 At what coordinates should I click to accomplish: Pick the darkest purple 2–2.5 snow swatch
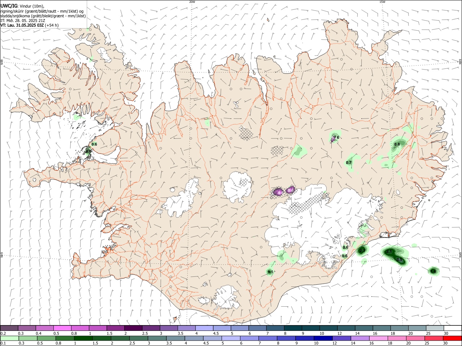(133, 328)
